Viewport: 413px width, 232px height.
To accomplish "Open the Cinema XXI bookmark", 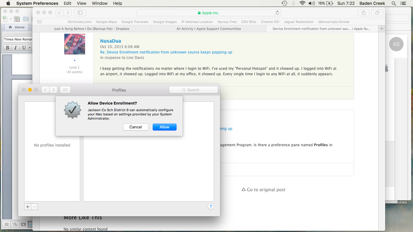I will click(270, 22).
